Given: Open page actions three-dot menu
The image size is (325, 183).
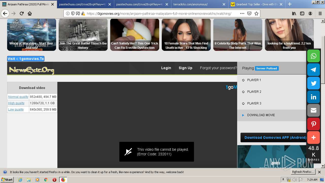Looking at the screenshot, I should 242,13.
